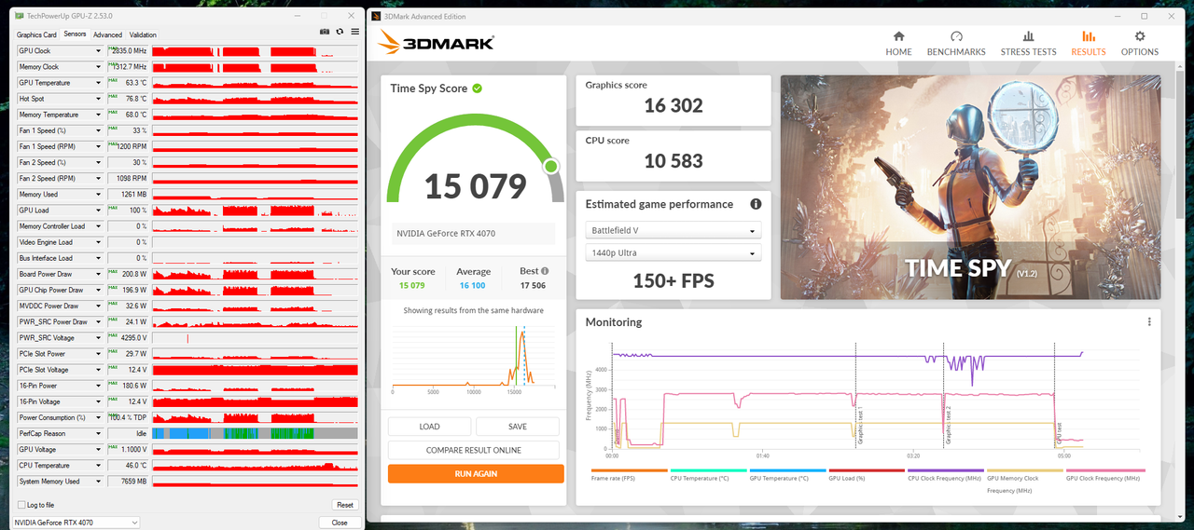
Task: Click the orange RUN AGAIN button
Action: [476, 473]
